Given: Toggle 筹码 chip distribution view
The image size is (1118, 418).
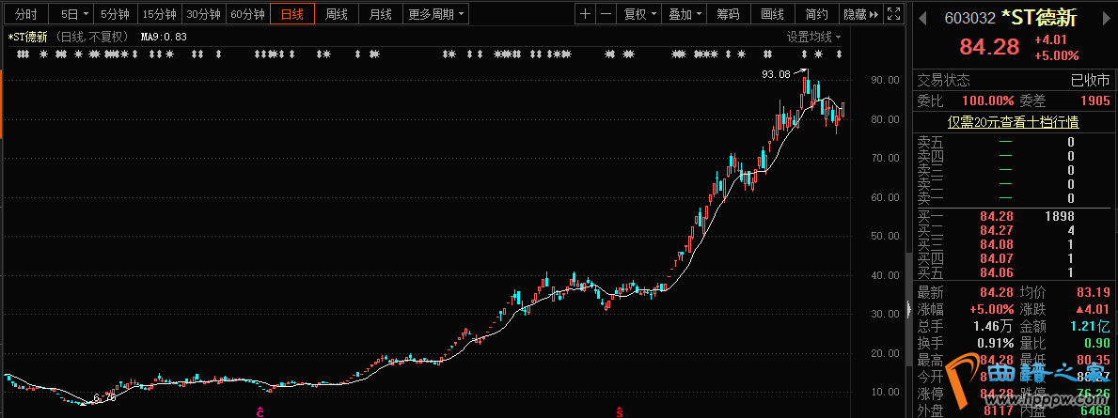Looking at the screenshot, I should click(728, 14).
